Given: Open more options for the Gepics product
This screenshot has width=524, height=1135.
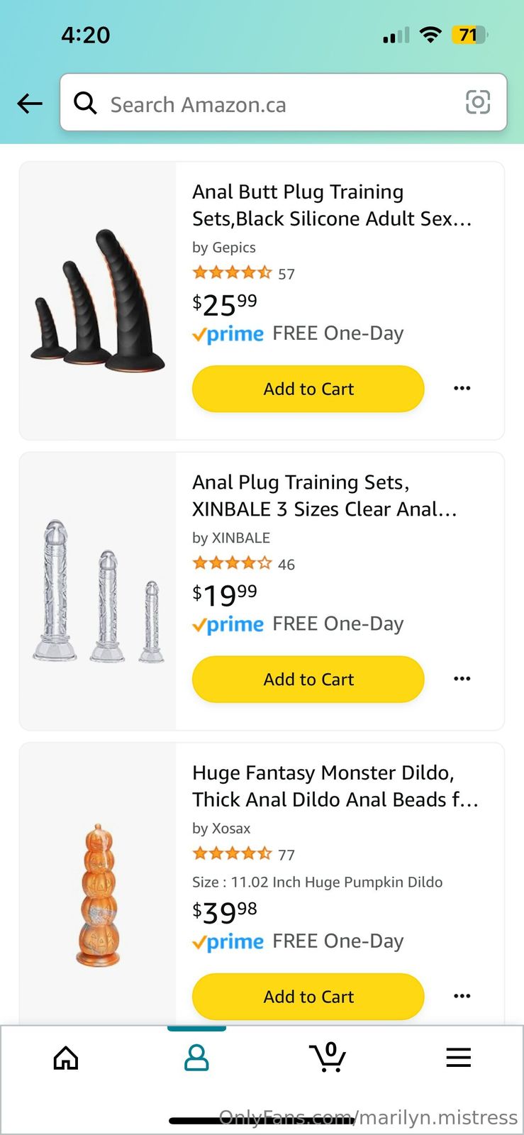Looking at the screenshot, I should click(462, 389).
